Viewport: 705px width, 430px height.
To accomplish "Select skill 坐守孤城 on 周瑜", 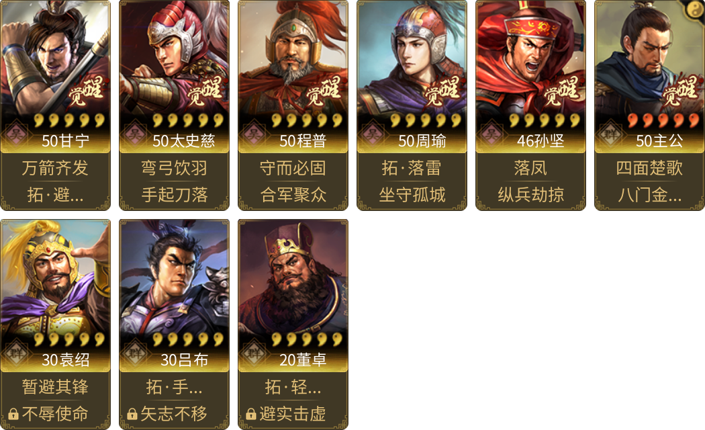I will (412, 195).
